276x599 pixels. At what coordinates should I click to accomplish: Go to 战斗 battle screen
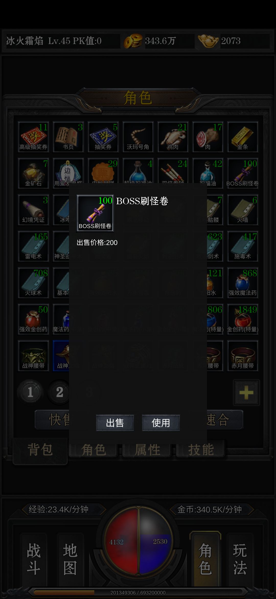pyautogui.click(x=34, y=559)
